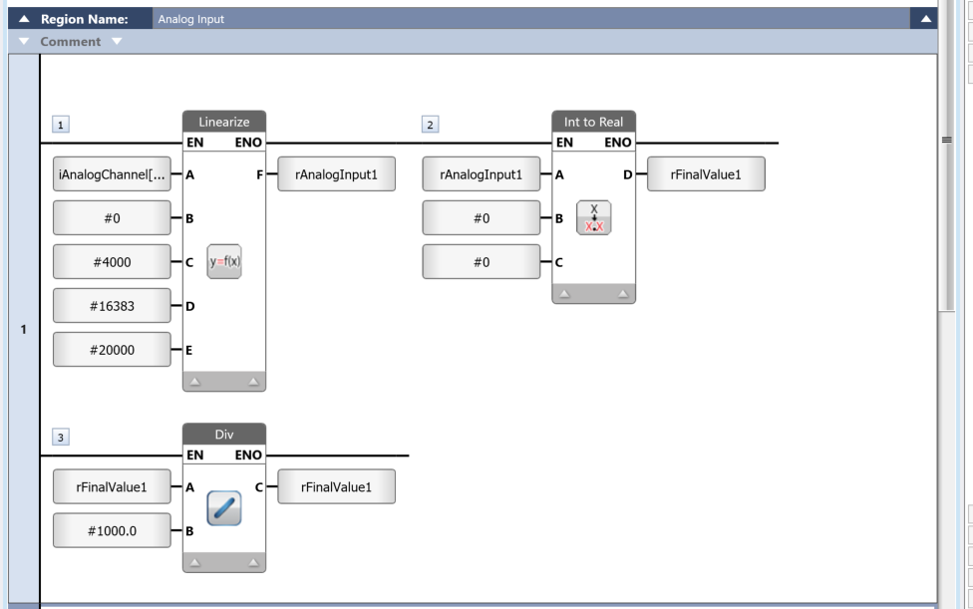Click the Int to Real block title header
The width and height of the screenshot is (973, 609).
click(x=594, y=122)
